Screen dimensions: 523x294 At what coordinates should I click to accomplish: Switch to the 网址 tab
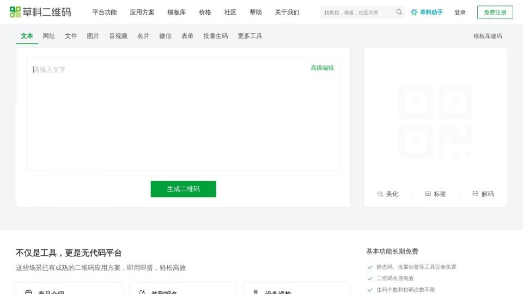(x=48, y=36)
